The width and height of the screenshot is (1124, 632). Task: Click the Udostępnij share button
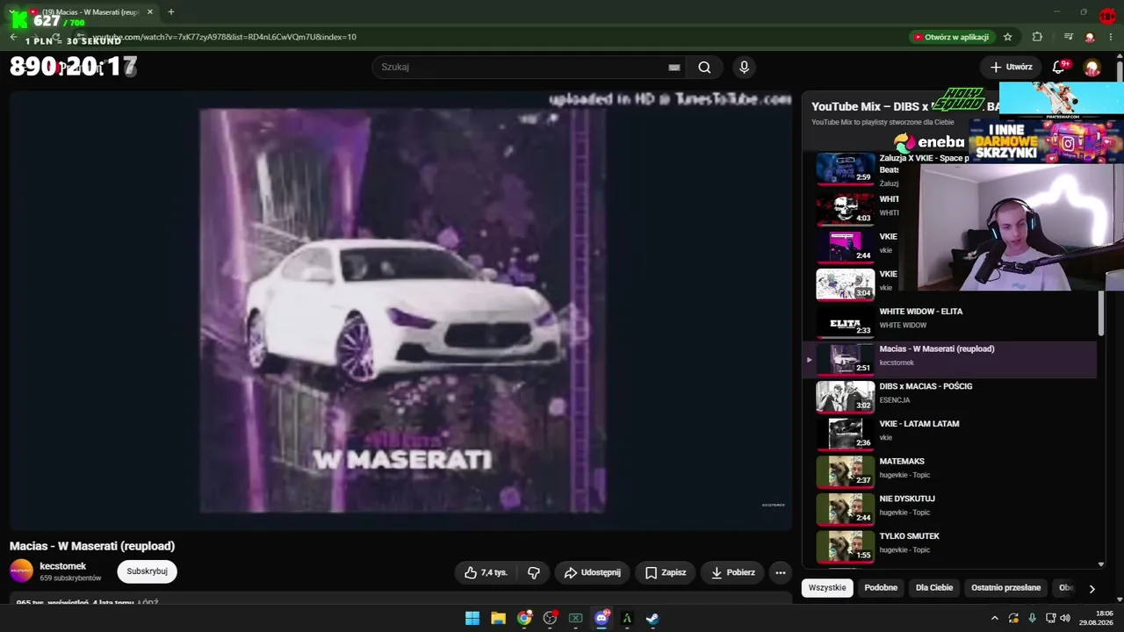[x=592, y=572]
